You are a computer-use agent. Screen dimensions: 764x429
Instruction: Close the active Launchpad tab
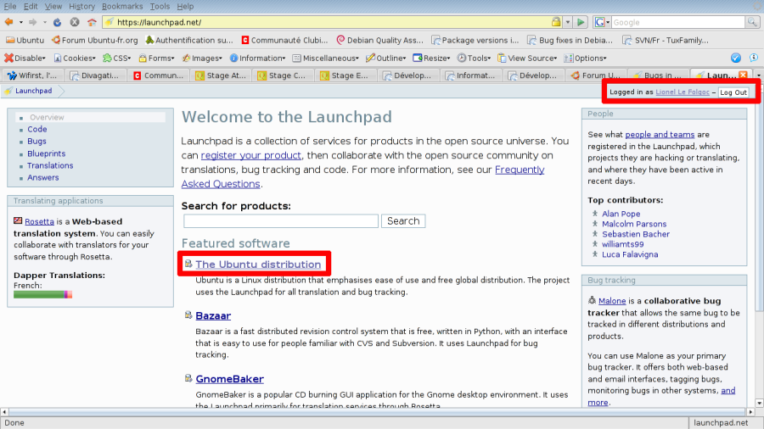tap(743, 75)
